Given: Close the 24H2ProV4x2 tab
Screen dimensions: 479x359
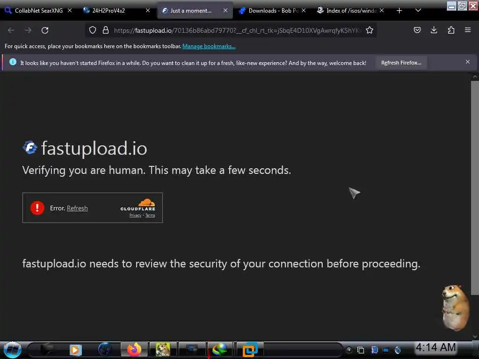Looking at the screenshot, I should (x=148, y=10).
